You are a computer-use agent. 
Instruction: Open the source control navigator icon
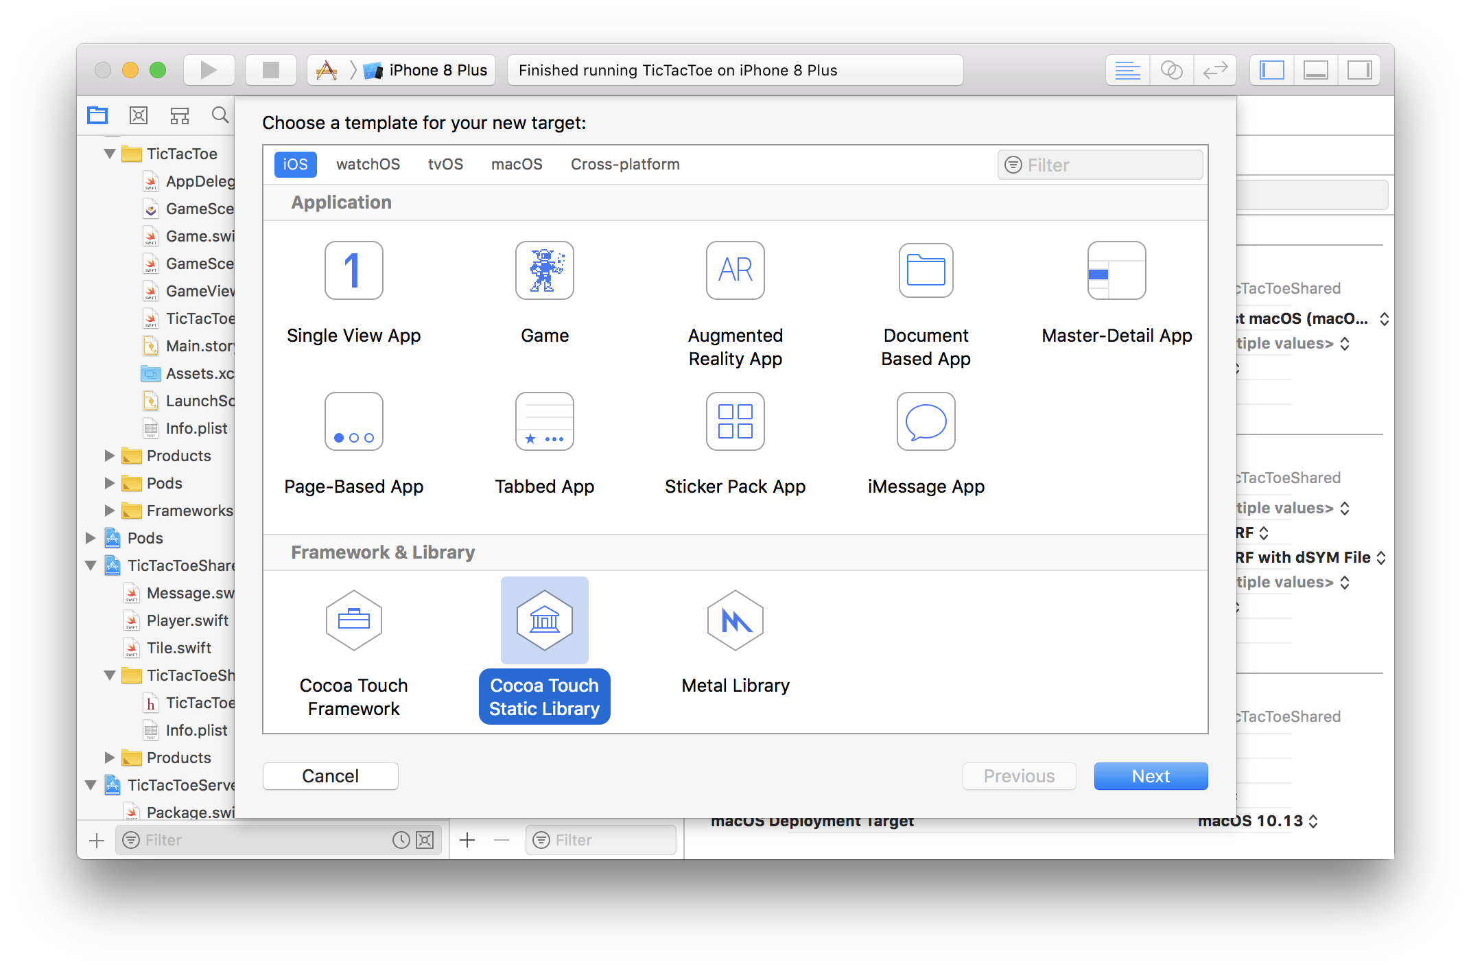(x=139, y=115)
